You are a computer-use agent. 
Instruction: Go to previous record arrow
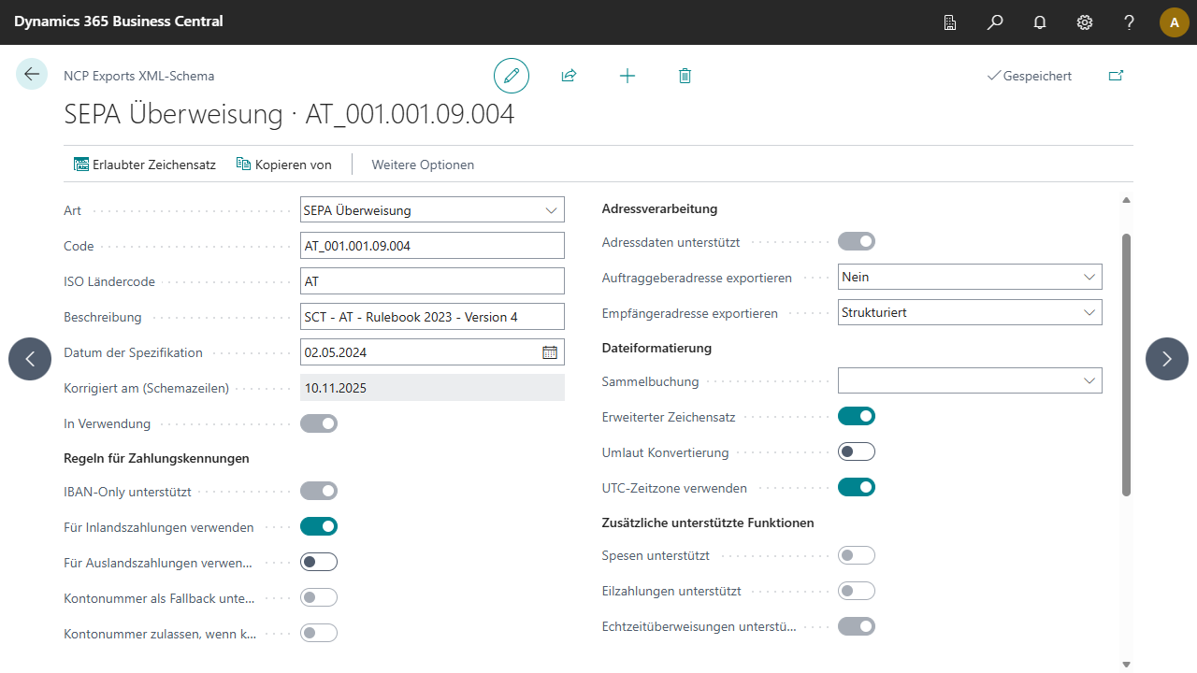(30, 359)
